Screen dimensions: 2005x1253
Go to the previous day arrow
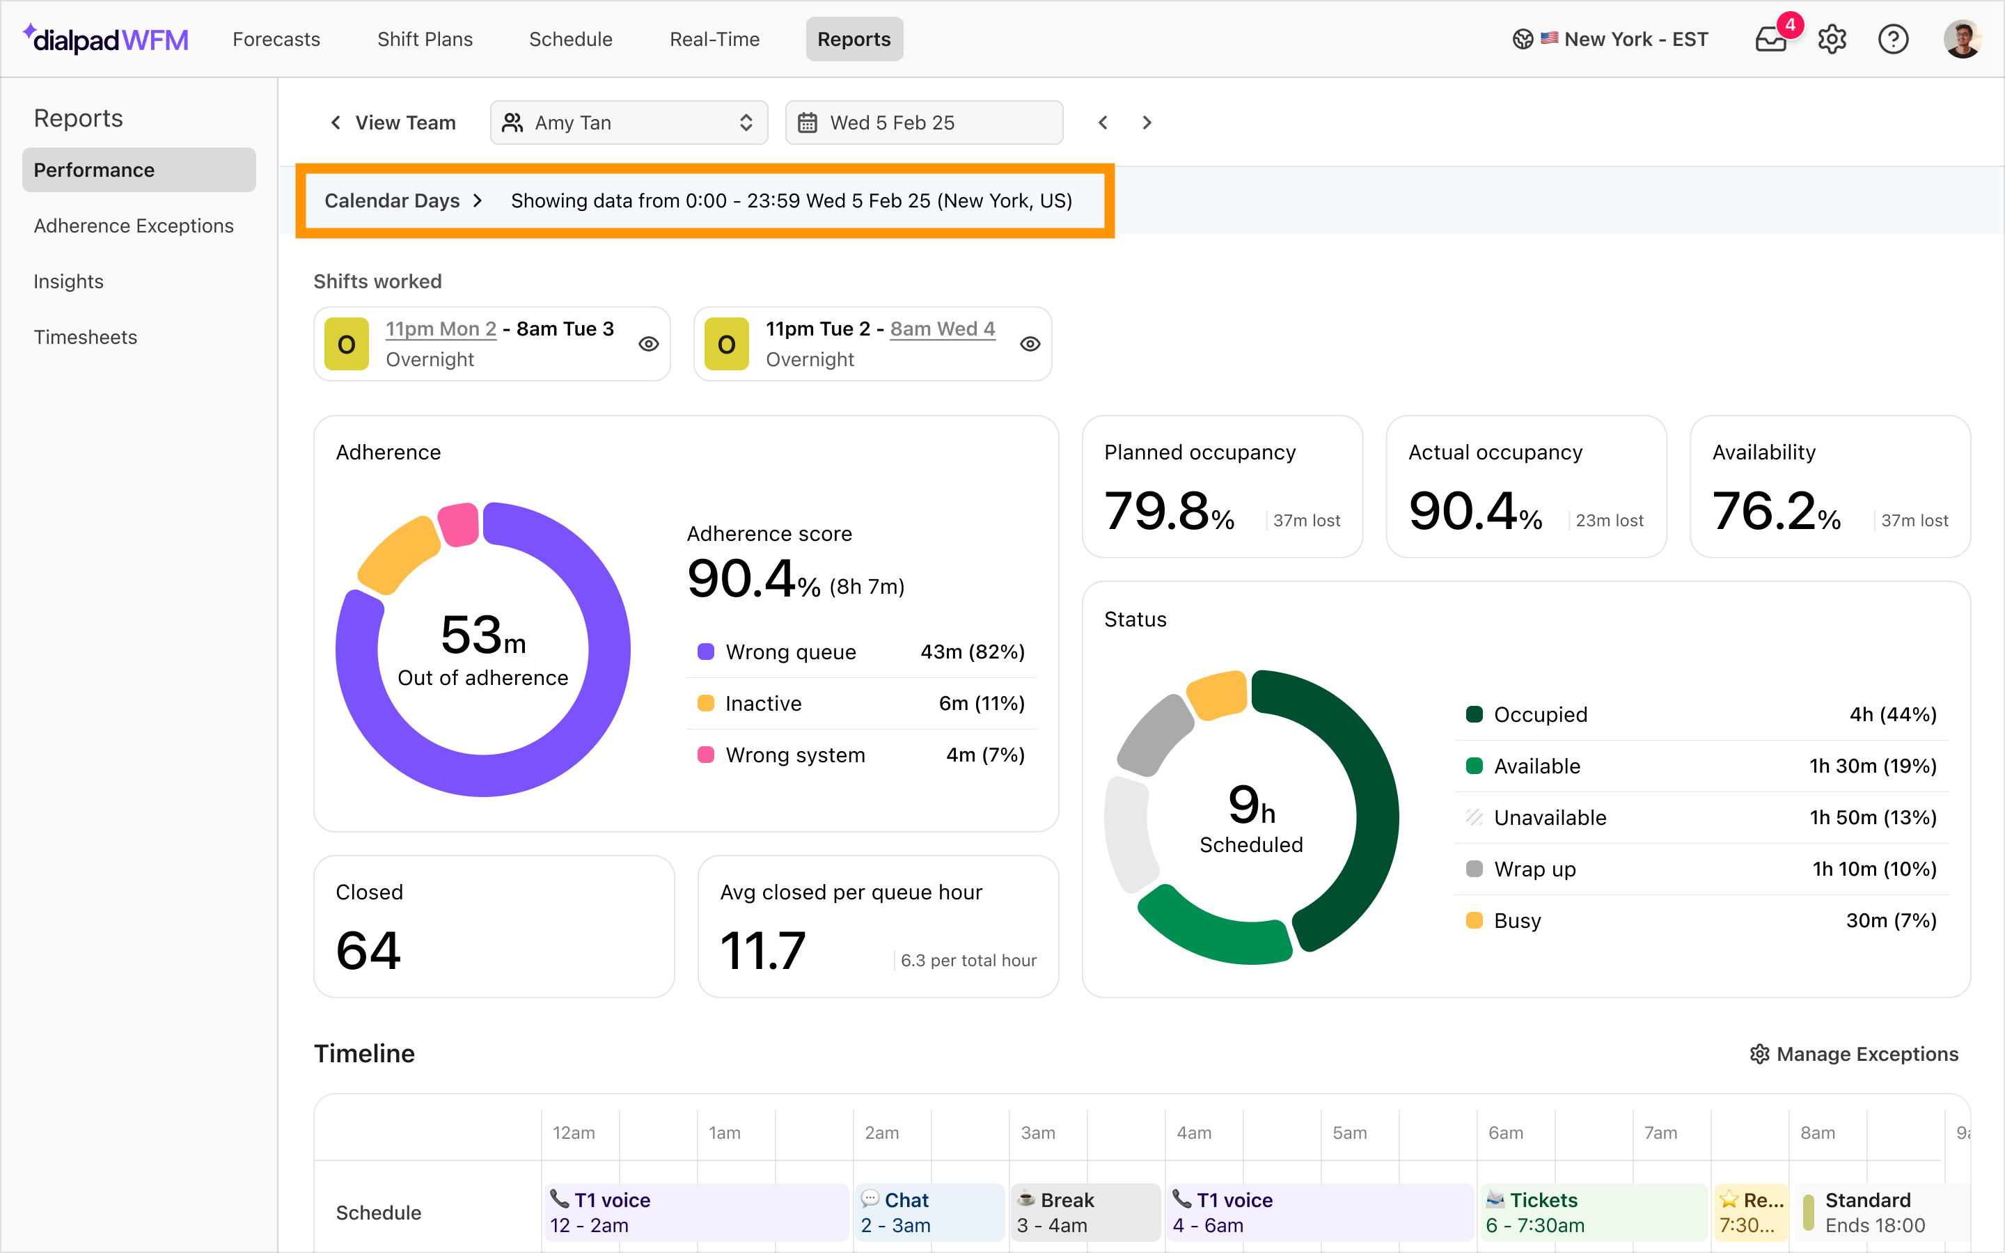[x=1103, y=123]
